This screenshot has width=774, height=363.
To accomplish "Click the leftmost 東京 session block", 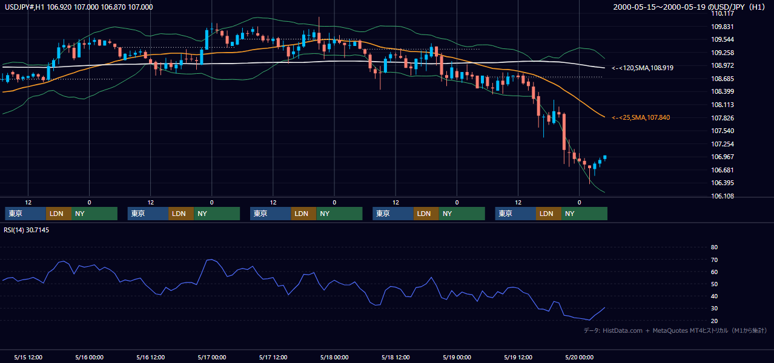I will 25,214.
